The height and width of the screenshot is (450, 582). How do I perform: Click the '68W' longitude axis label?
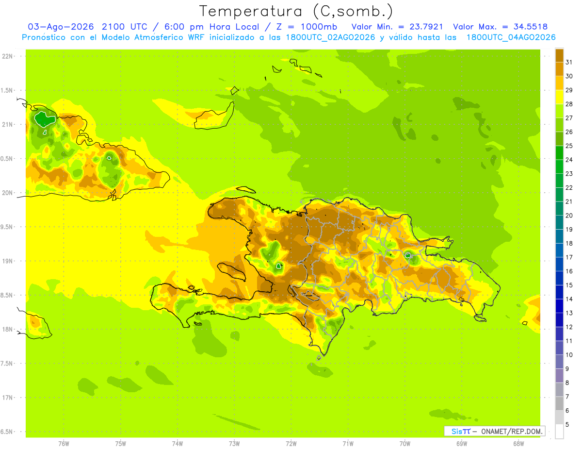(x=518, y=443)
